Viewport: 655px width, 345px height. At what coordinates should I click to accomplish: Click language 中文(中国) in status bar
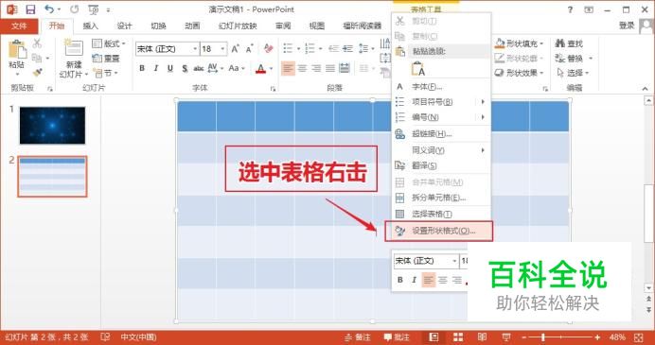(x=139, y=337)
